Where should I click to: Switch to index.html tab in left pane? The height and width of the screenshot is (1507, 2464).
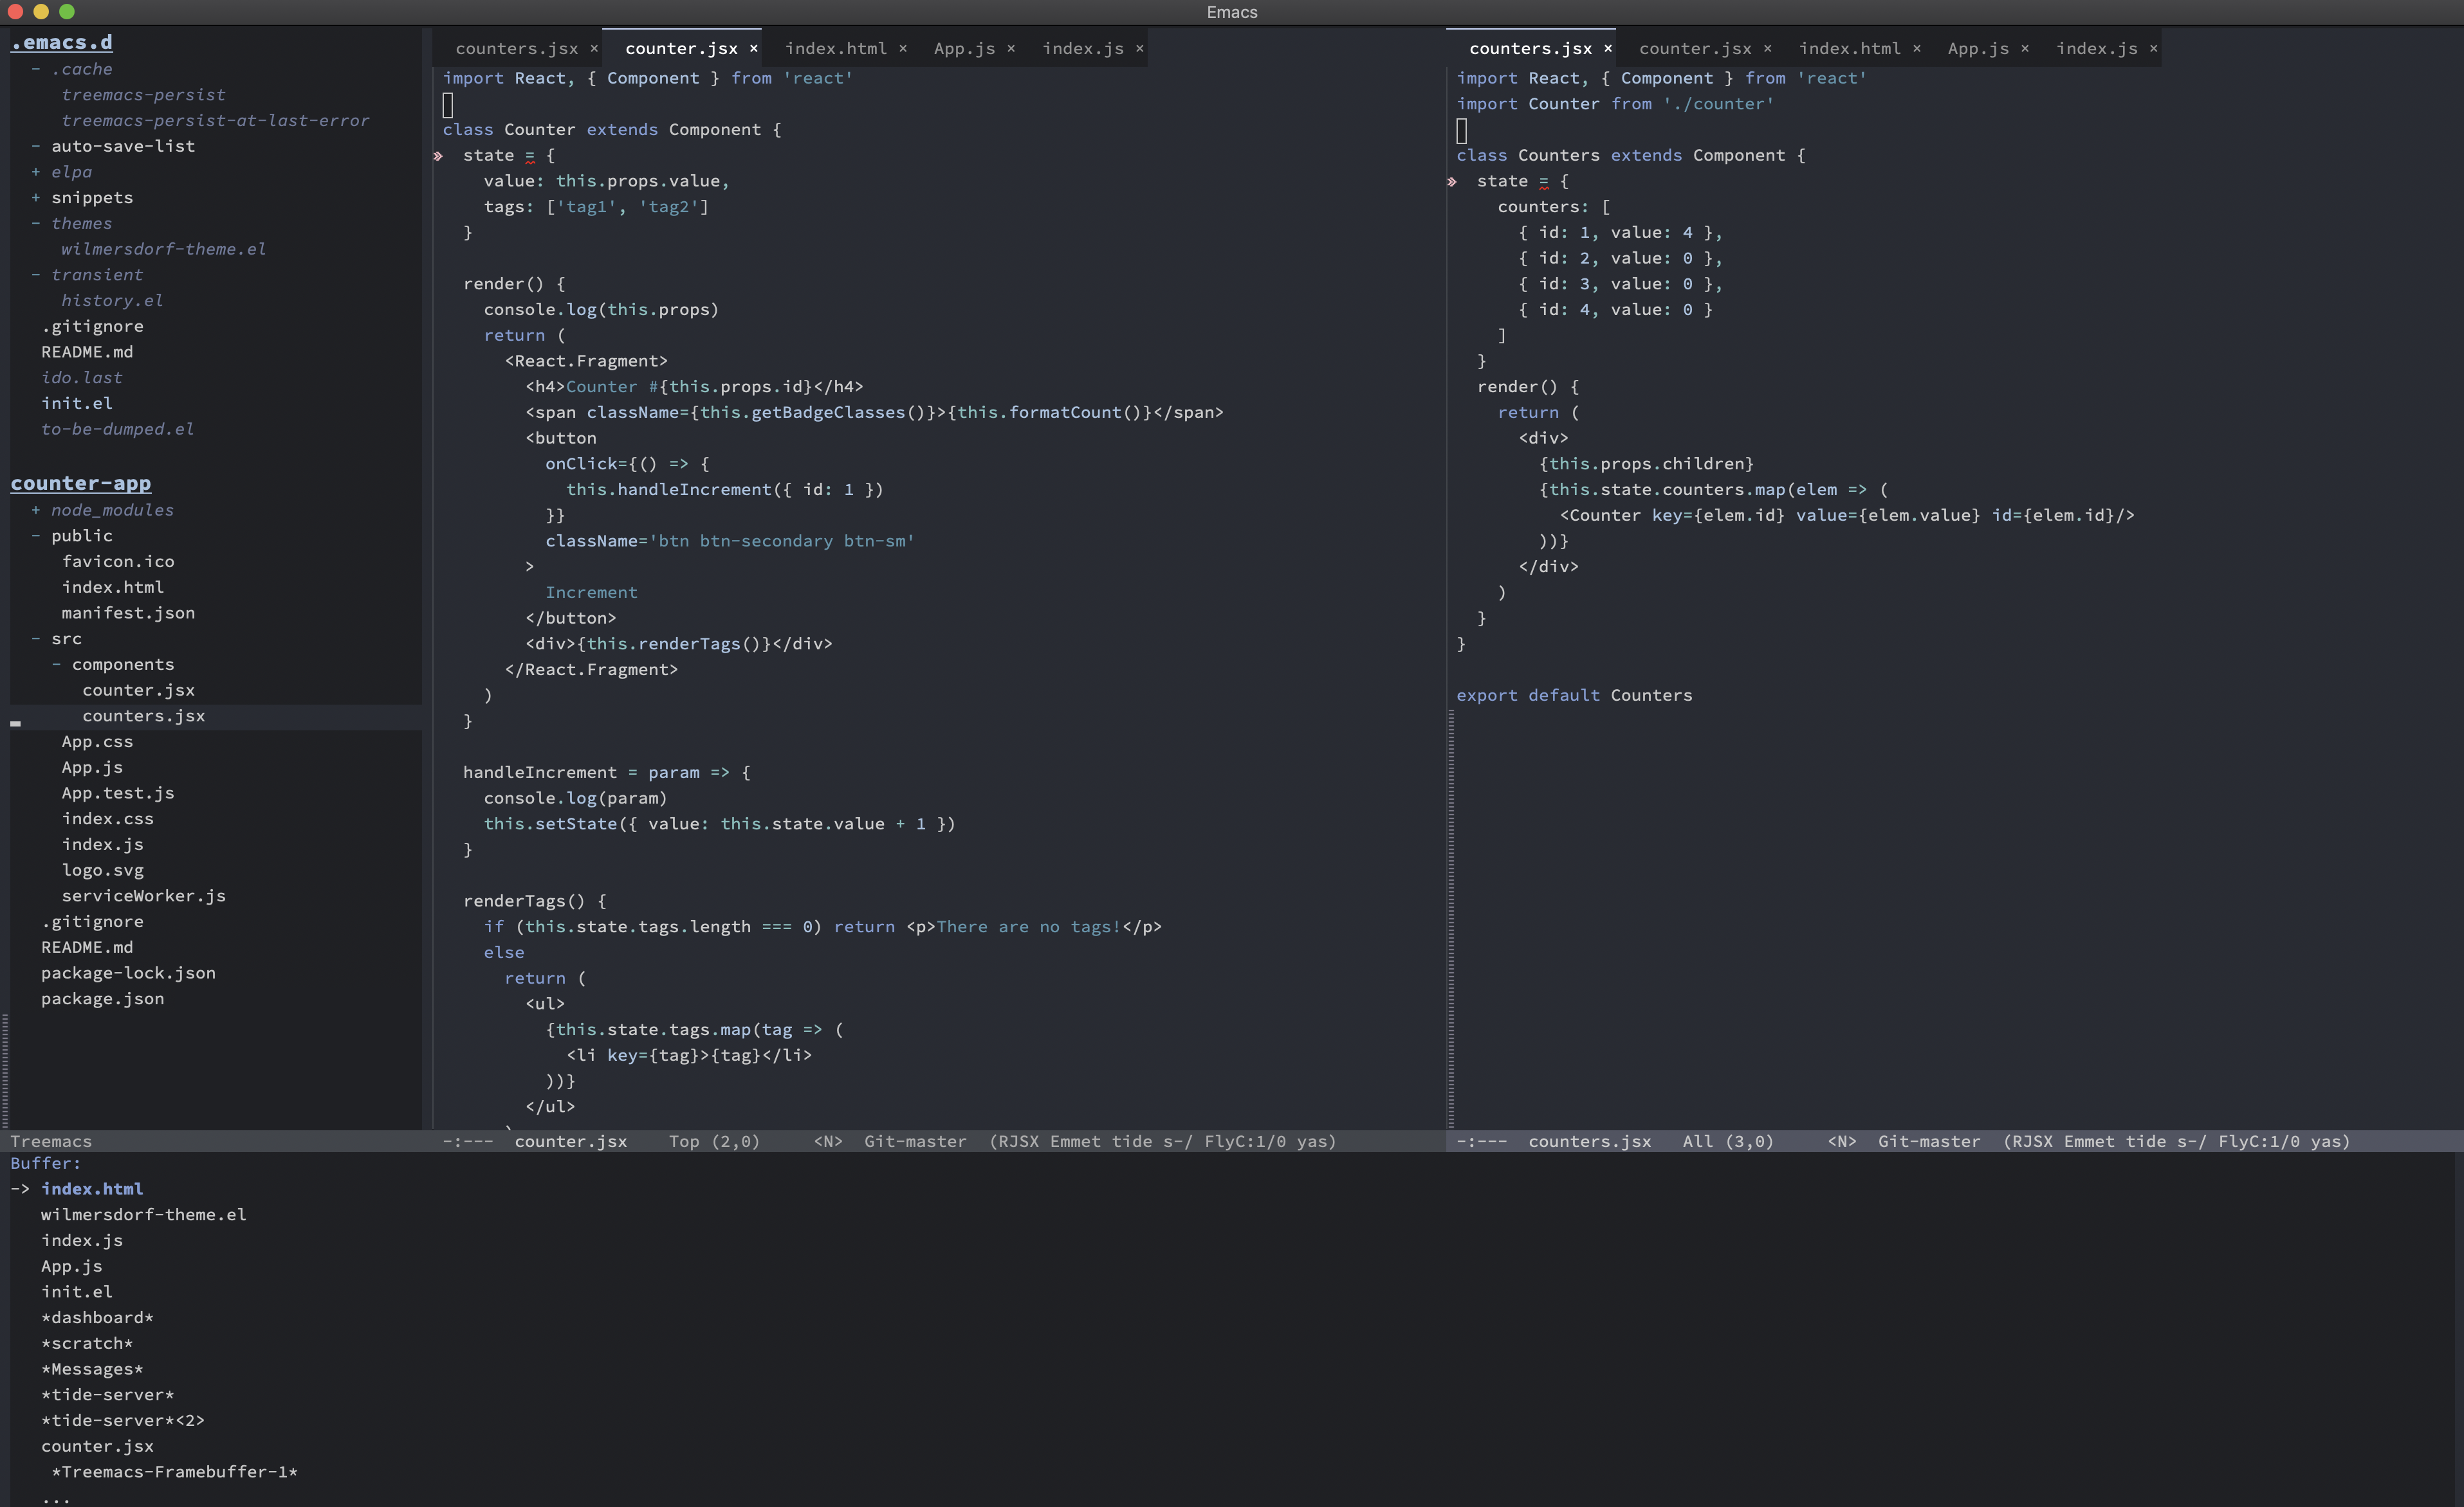click(835, 48)
